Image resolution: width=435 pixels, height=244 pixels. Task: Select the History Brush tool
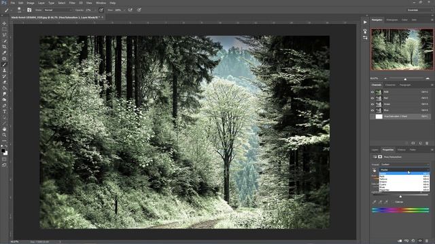pos(4,76)
